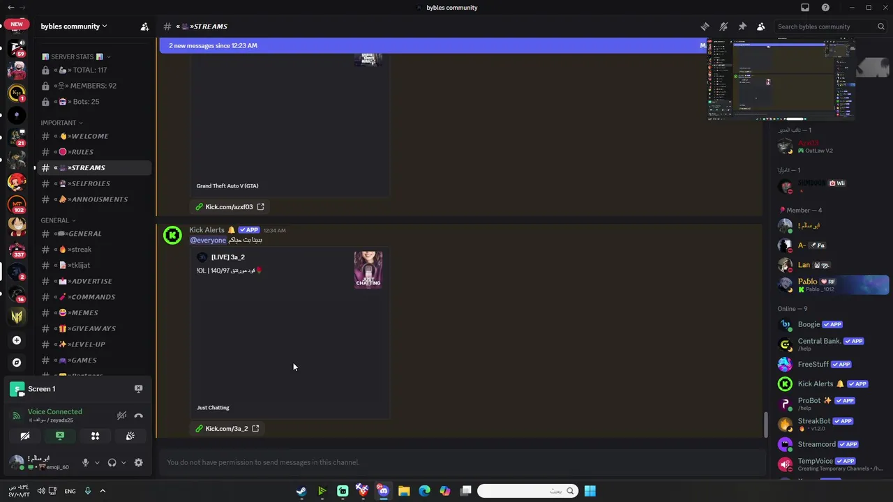The image size is (893, 502).
Task: Open the RULES channel
Action: [x=93, y=152]
